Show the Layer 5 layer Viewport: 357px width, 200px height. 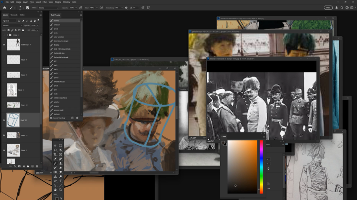[x=4, y=90]
